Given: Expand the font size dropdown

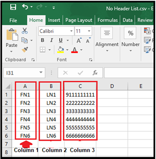Looking at the screenshot, I should pos(89,31).
